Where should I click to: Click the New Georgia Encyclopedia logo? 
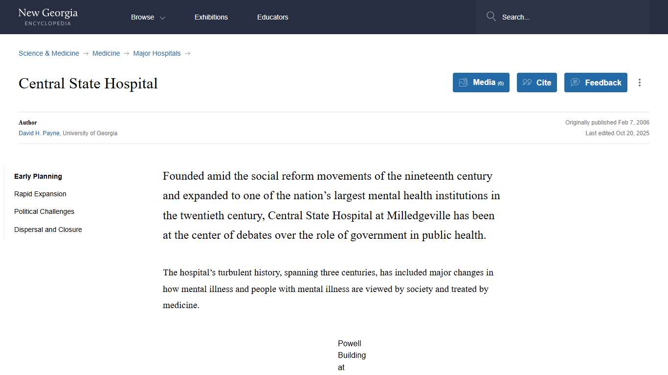[x=48, y=17]
